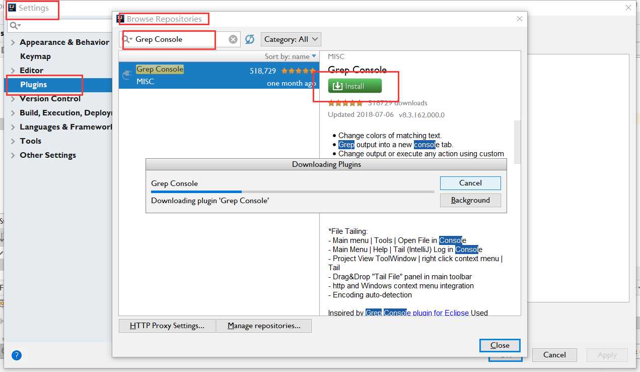This screenshot has height=372, width=640.
Task: Expand Appearance & Behavior settings node
Action: [13, 42]
